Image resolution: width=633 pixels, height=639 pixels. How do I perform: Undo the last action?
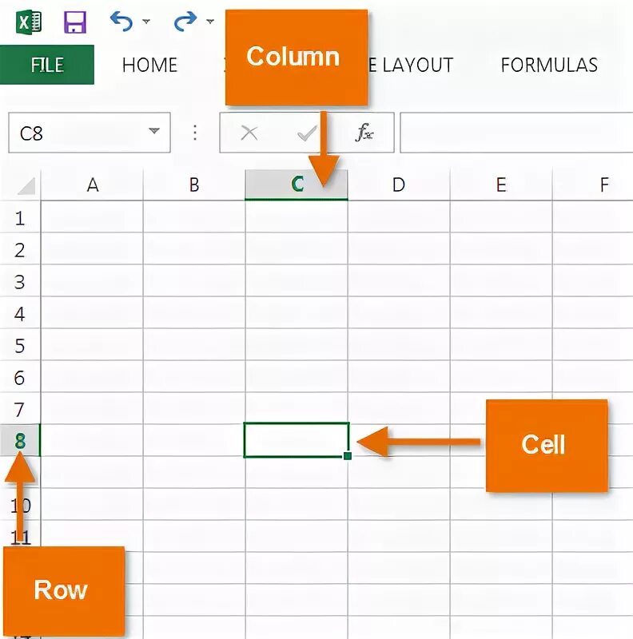[x=121, y=22]
